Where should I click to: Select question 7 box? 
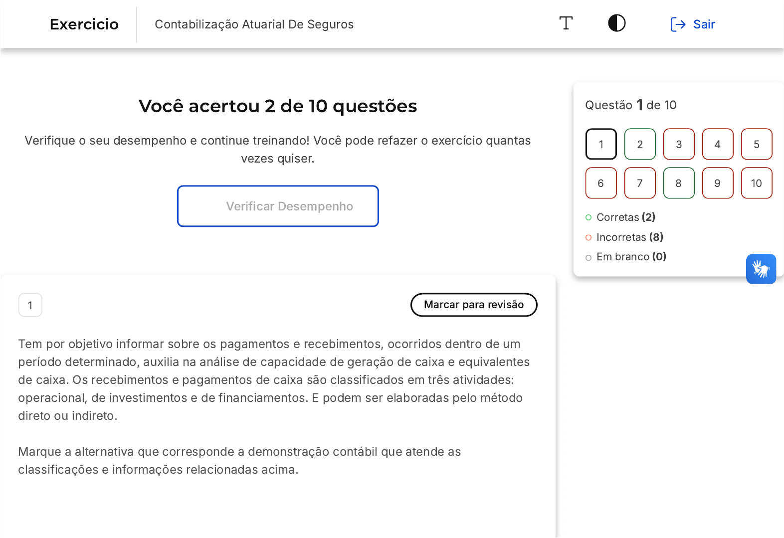click(640, 183)
